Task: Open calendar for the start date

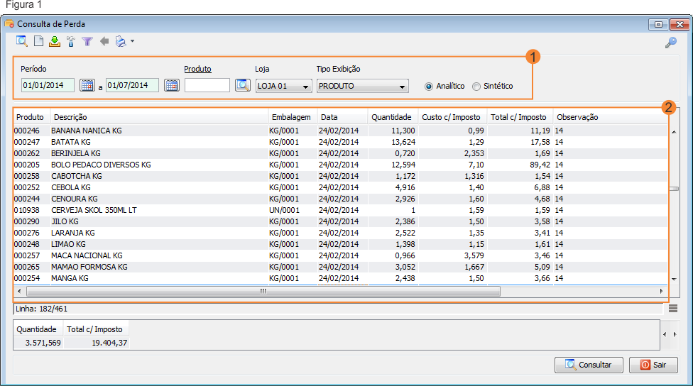Action: (x=87, y=85)
